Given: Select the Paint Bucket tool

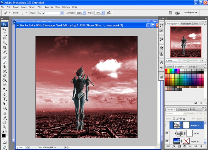Looking at the screenshot, I should click(x=5, y=80).
